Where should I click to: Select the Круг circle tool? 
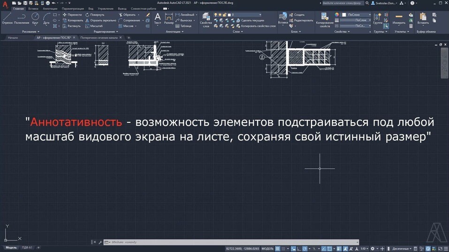pos(35,19)
